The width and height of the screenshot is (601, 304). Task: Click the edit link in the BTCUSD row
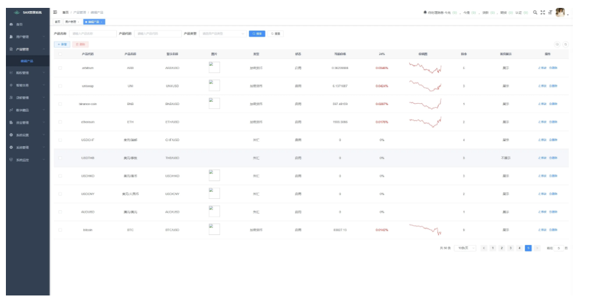tap(543, 230)
